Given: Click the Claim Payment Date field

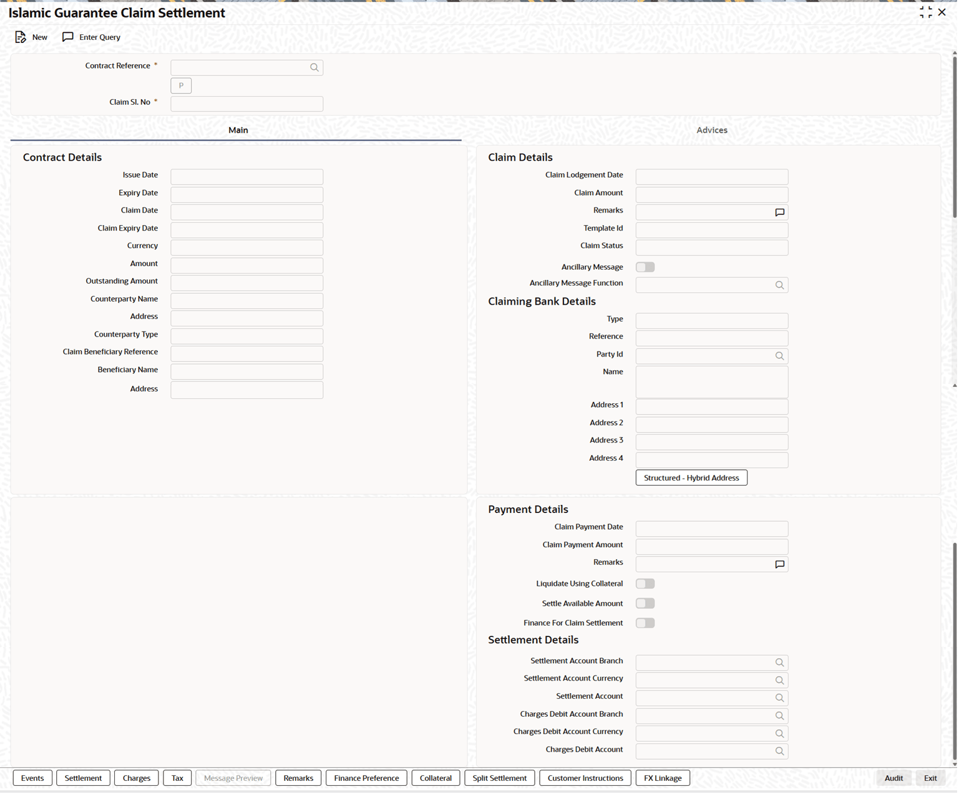Looking at the screenshot, I should tap(712, 529).
